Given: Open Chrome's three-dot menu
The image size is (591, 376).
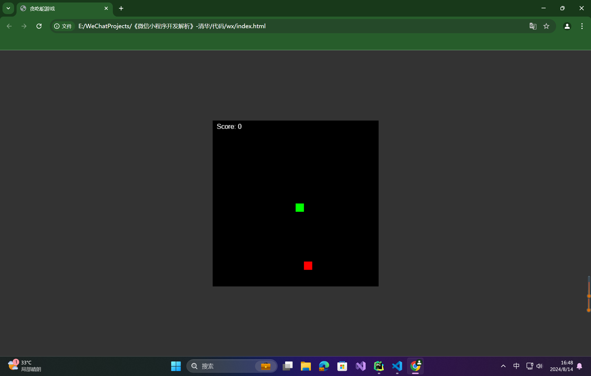Looking at the screenshot, I should [582, 26].
